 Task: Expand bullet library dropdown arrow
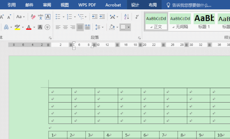(63, 17)
